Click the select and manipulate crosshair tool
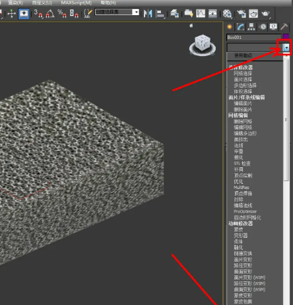The height and width of the screenshot is (305, 293). click(11, 14)
